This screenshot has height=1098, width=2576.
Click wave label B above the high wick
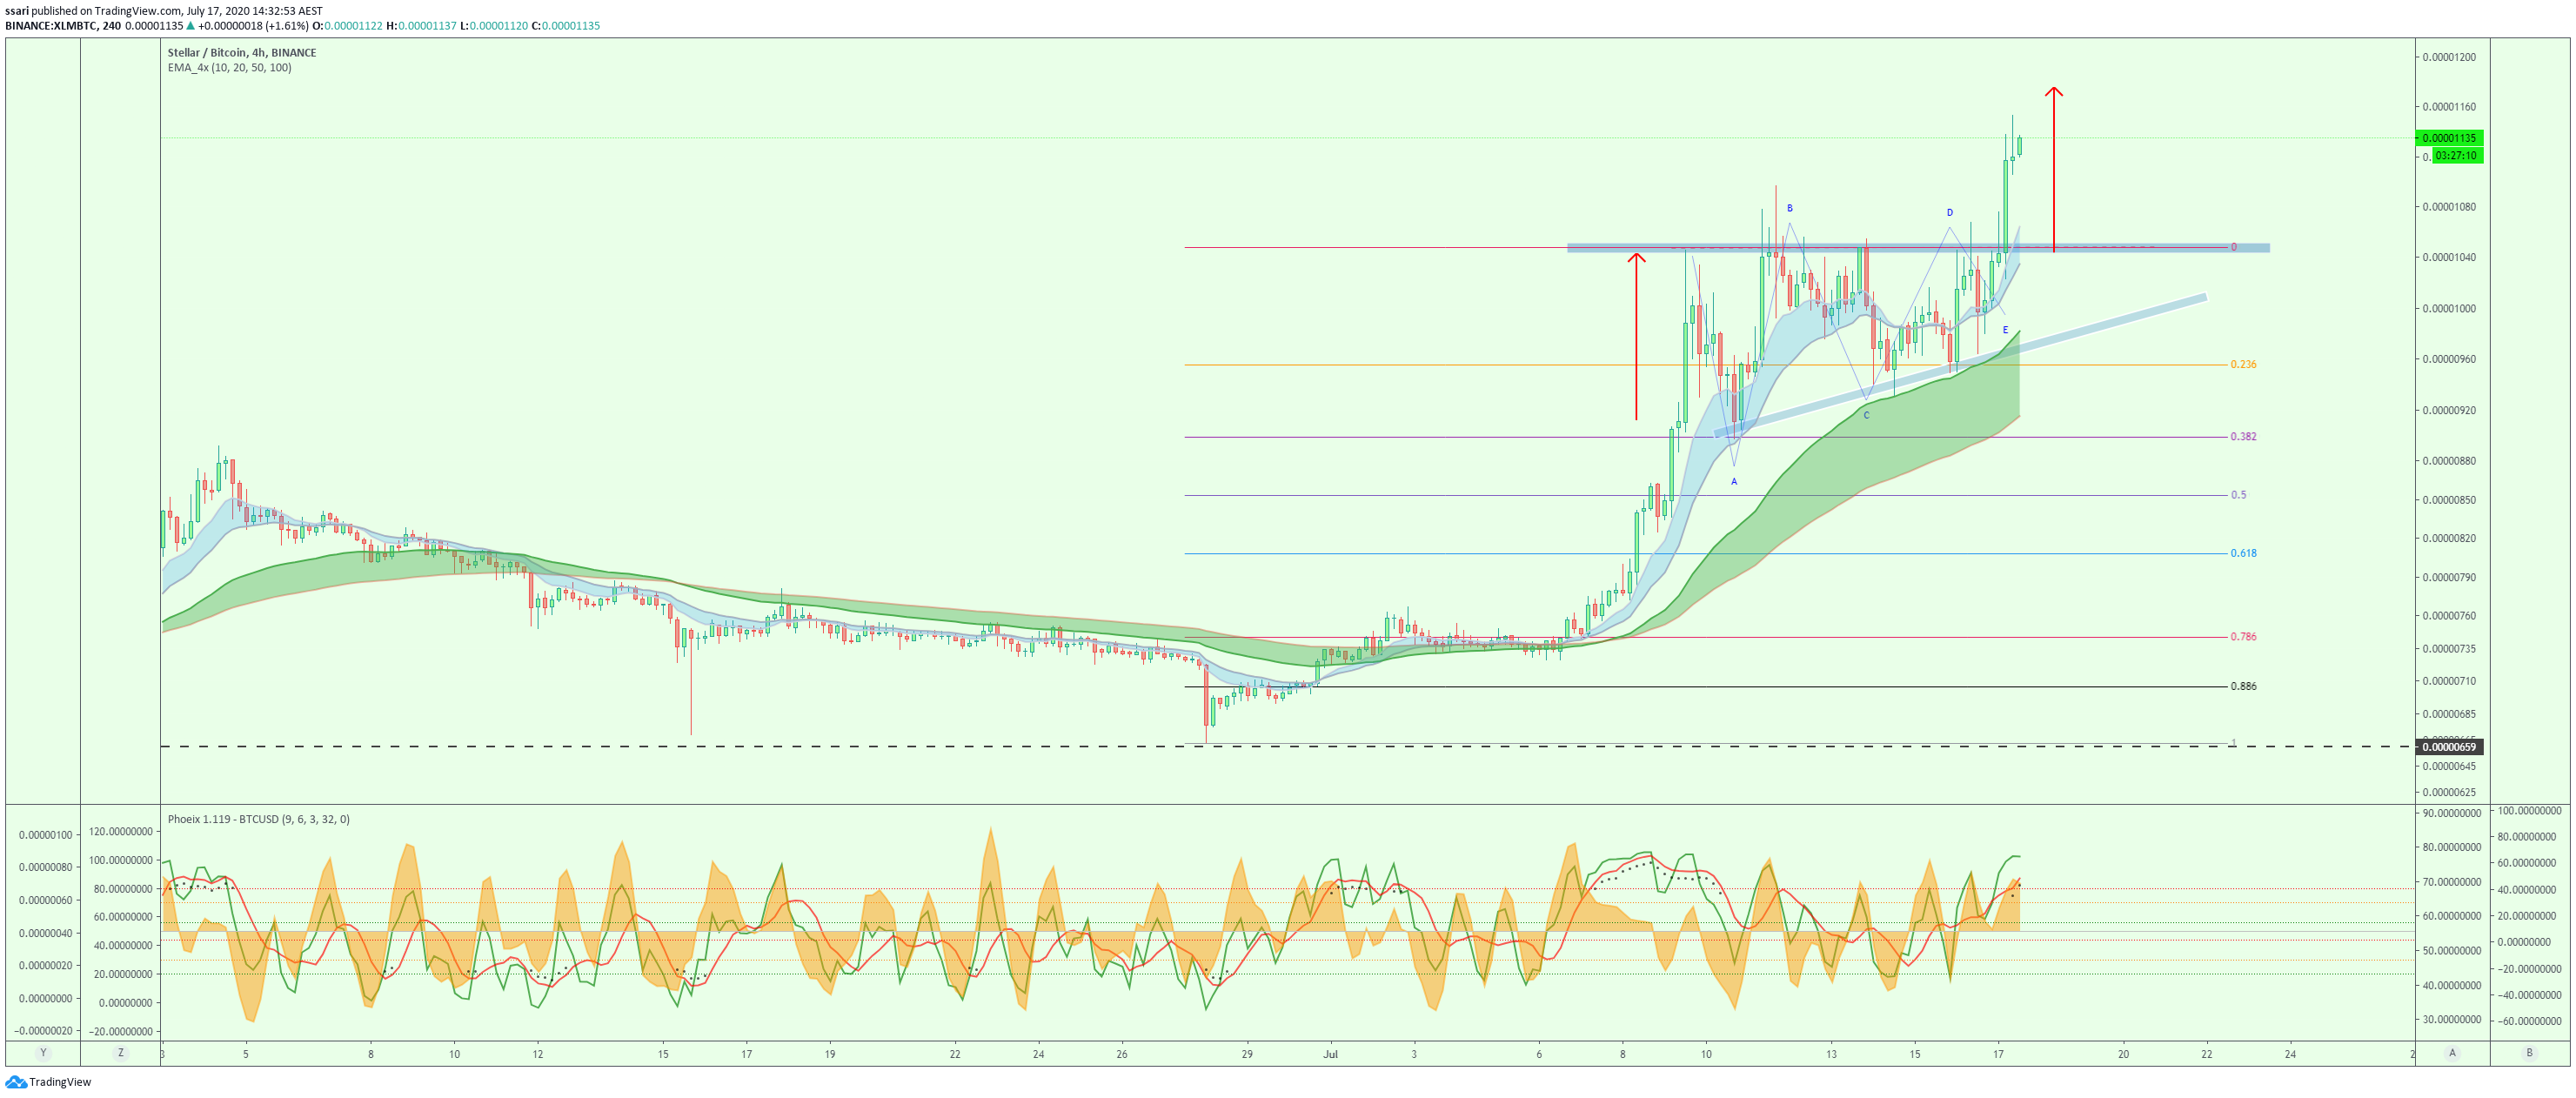coord(1790,209)
